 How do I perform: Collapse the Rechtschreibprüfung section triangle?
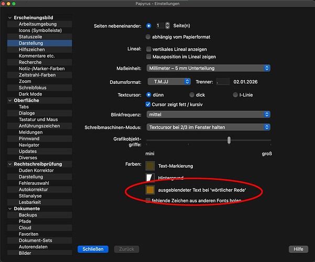pos(9,164)
